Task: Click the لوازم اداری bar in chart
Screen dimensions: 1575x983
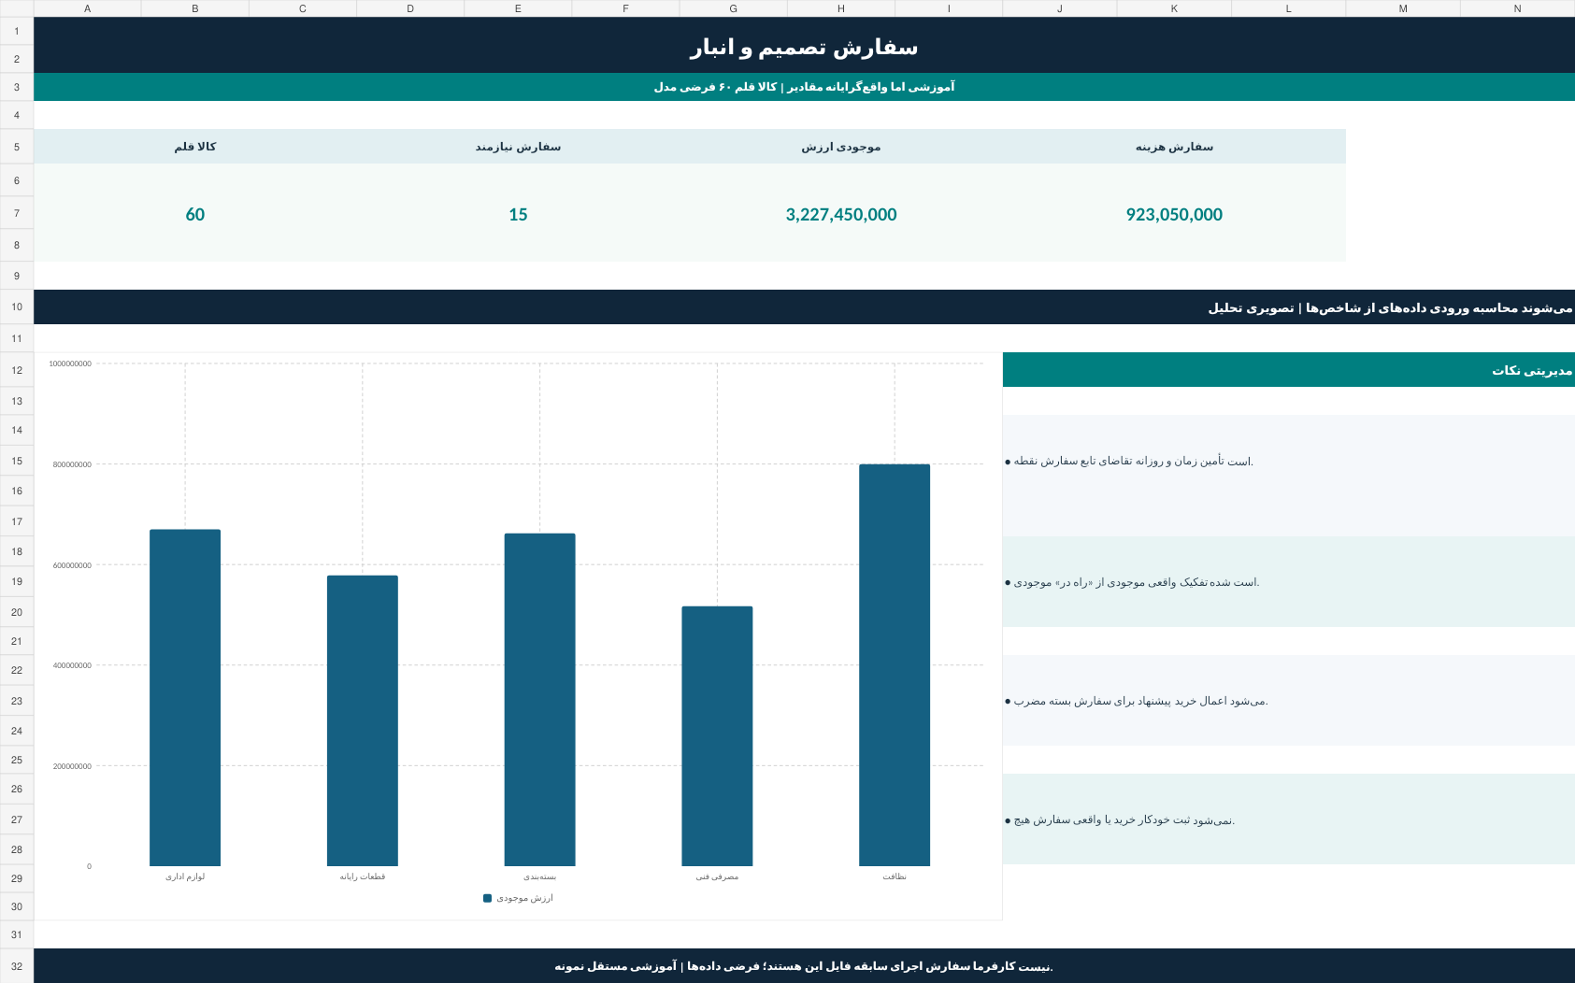Action: click(x=185, y=698)
